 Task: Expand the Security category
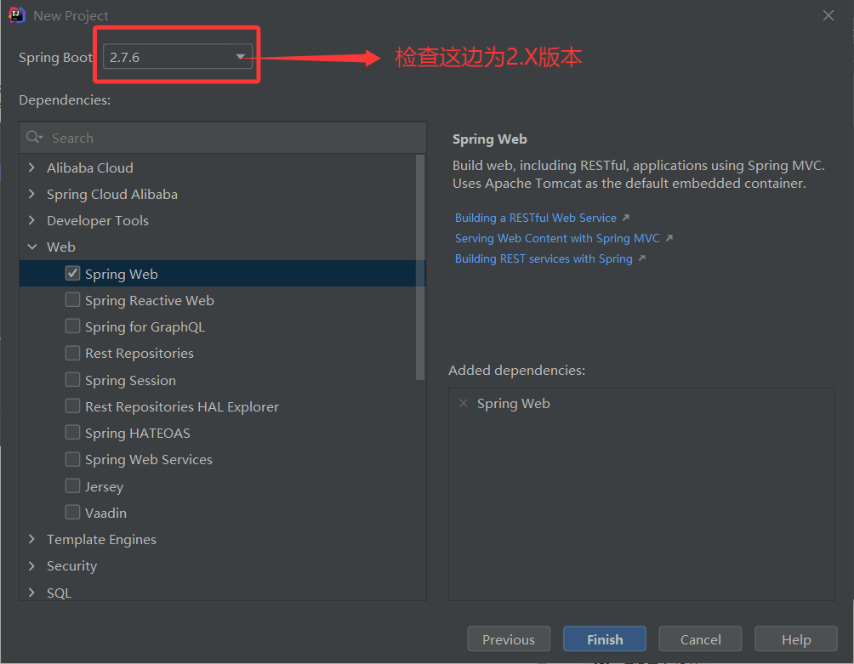32,565
